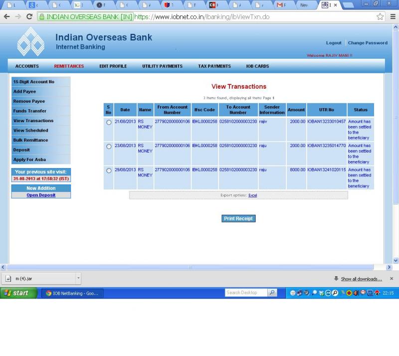Open Remove Payee in sidebar
The image size is (399, 356).
[41, 101]
